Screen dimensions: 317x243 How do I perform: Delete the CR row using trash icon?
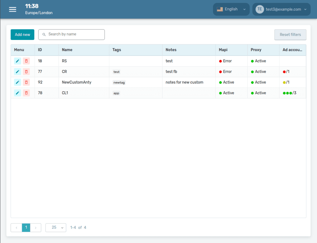[x=26, y=72]
